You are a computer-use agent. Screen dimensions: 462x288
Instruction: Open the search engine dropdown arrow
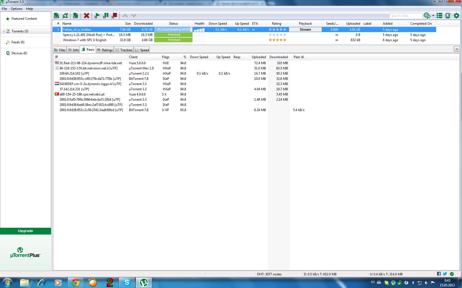tap(433, 16)
